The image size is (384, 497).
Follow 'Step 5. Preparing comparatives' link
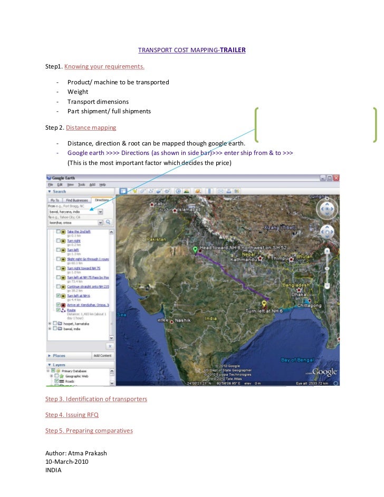pyautogui.click(x=89, y=431)
